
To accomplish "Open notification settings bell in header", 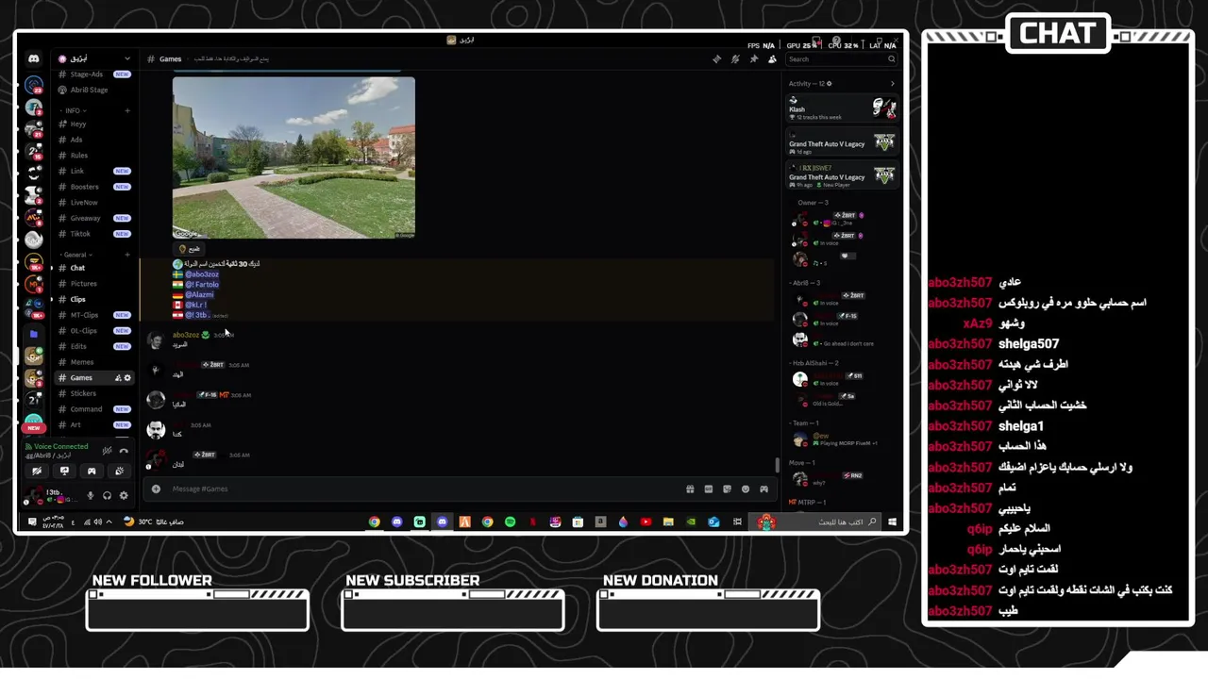I will [735, 58].
